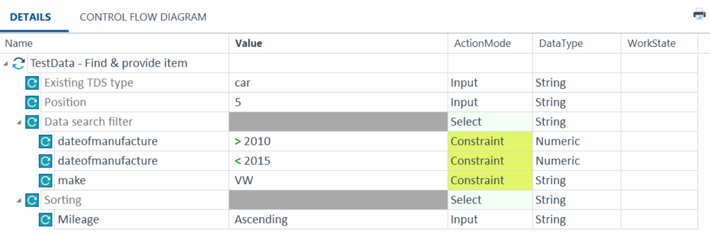Click the TestData module refresh icon
The height and width of the screenshot is (235, 710).
[19, 64]
